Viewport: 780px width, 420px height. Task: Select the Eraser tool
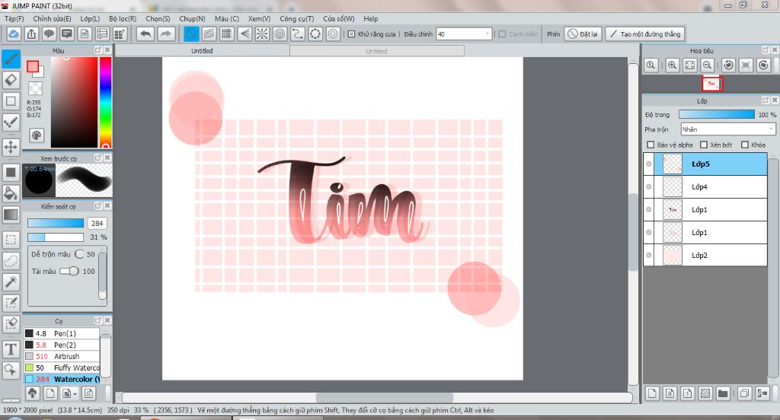(x=11, y=80)
